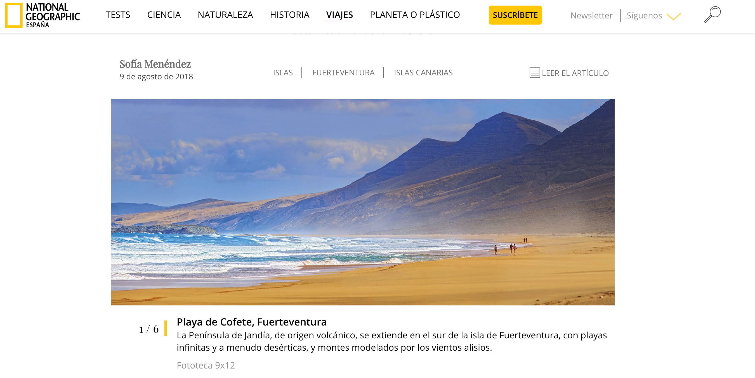The image size is (755, 378).
Task: Select the VIAJES tab
Action: (339, 15)
